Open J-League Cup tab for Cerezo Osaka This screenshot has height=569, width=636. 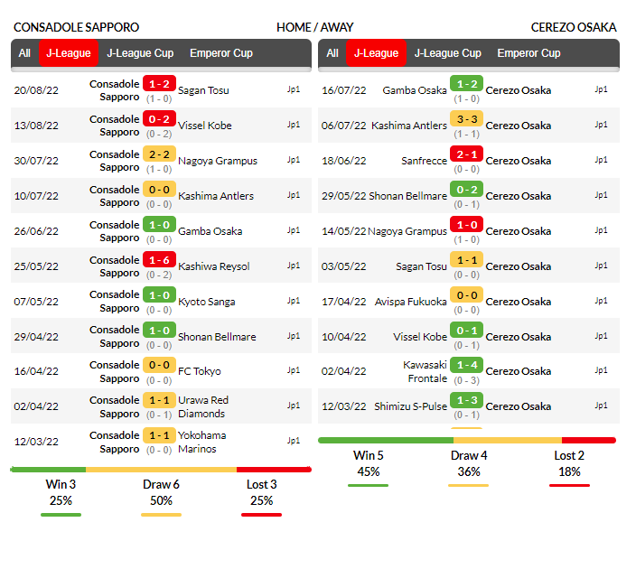(x=448, y=53)
